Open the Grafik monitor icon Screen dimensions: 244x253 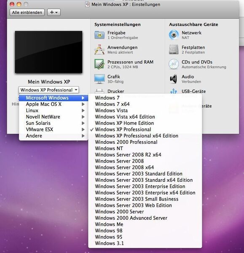99,79
